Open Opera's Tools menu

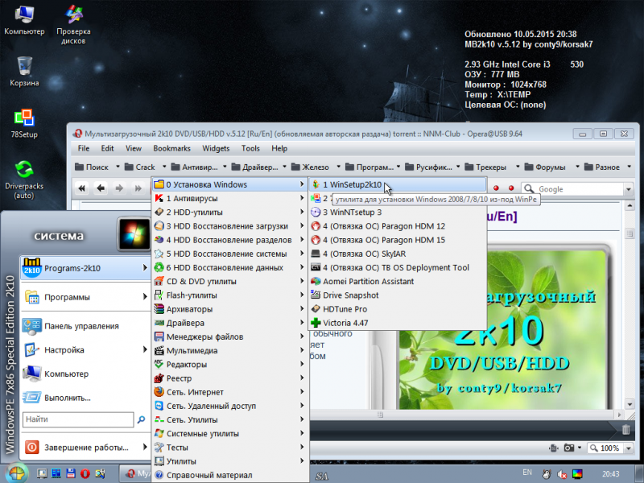pos(250,148)
